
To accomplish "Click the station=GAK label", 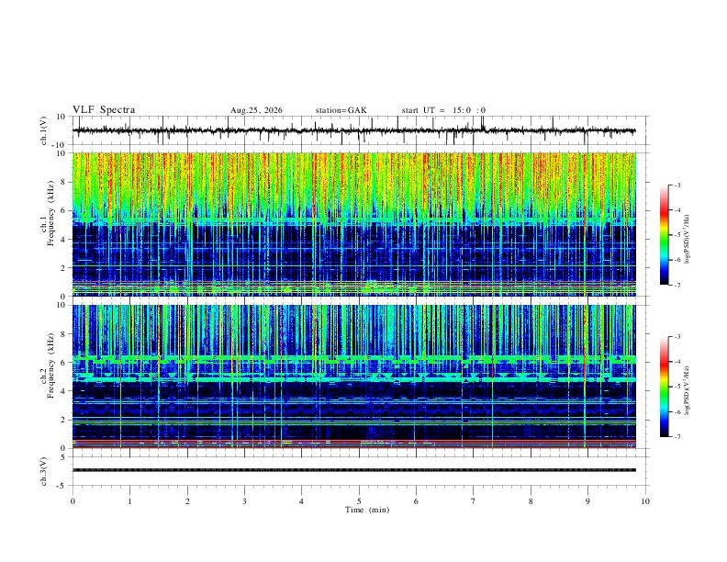I will click(341, 110).
